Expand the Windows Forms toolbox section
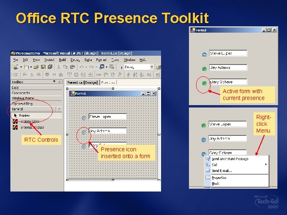The image size is (287, 215). point(36,98)
